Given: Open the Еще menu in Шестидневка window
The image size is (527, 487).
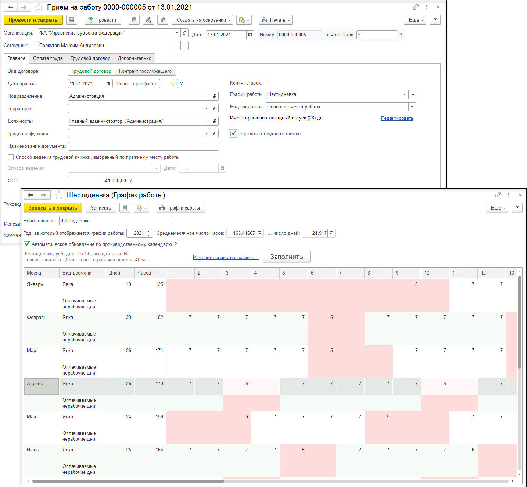Looking at the screenshot, I should click(x=497, y=208).
